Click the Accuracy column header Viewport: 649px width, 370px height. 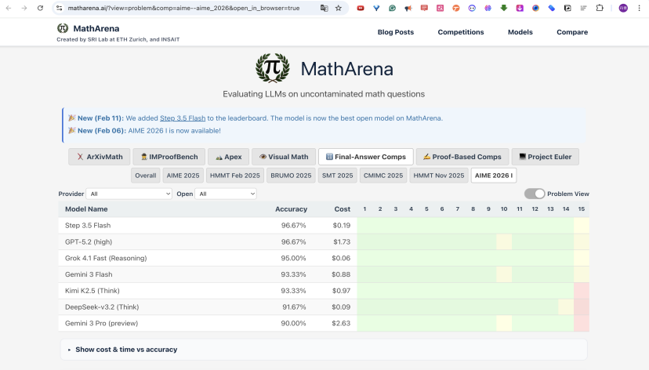point(290,209)
